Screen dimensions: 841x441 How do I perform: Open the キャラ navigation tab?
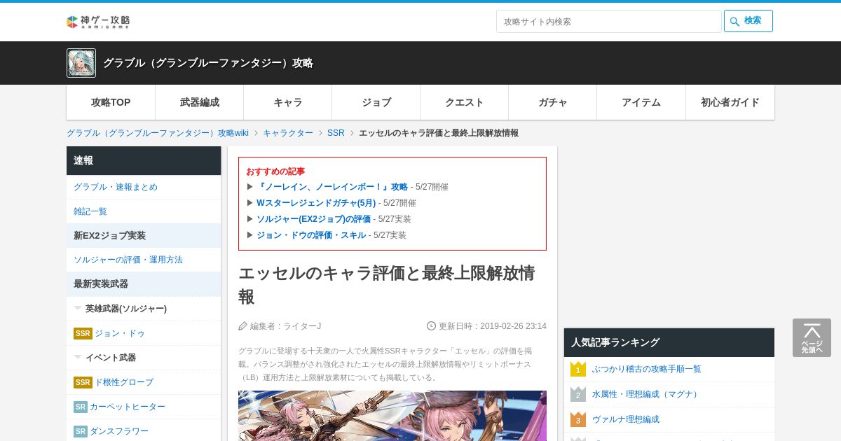point(288,102)
